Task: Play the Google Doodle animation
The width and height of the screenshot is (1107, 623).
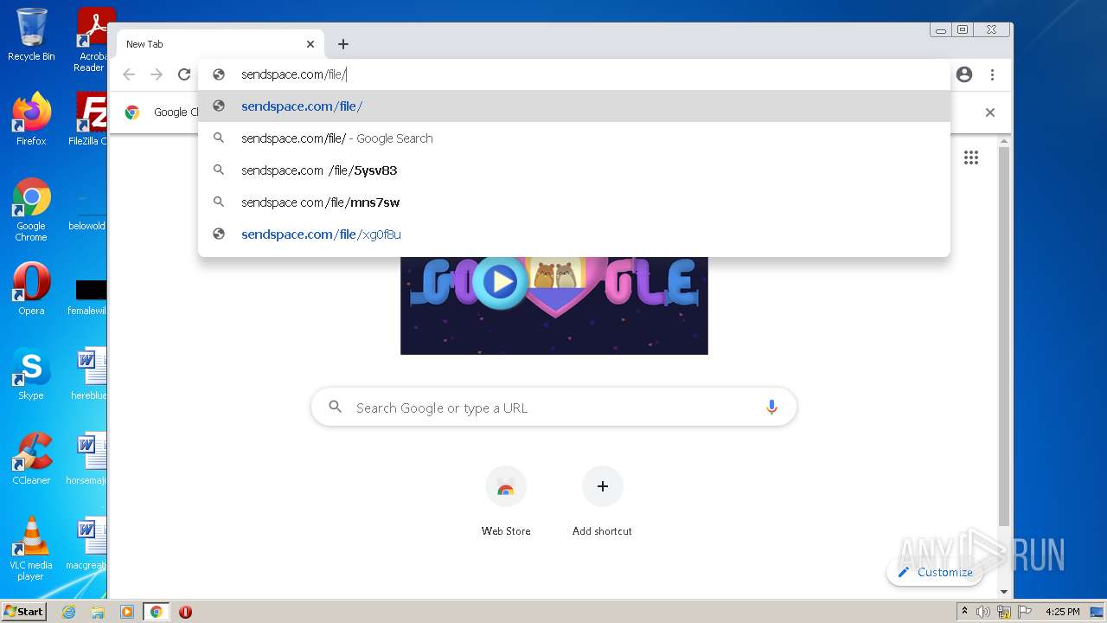Action: click(x=501, y=281)
